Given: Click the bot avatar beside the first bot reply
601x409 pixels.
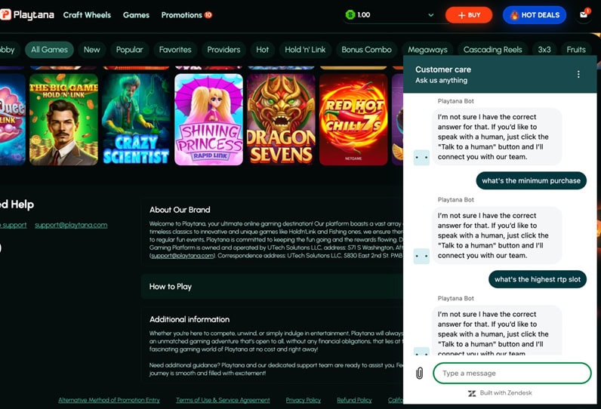Looking at the screenshot, I should [x=421, y=158].
